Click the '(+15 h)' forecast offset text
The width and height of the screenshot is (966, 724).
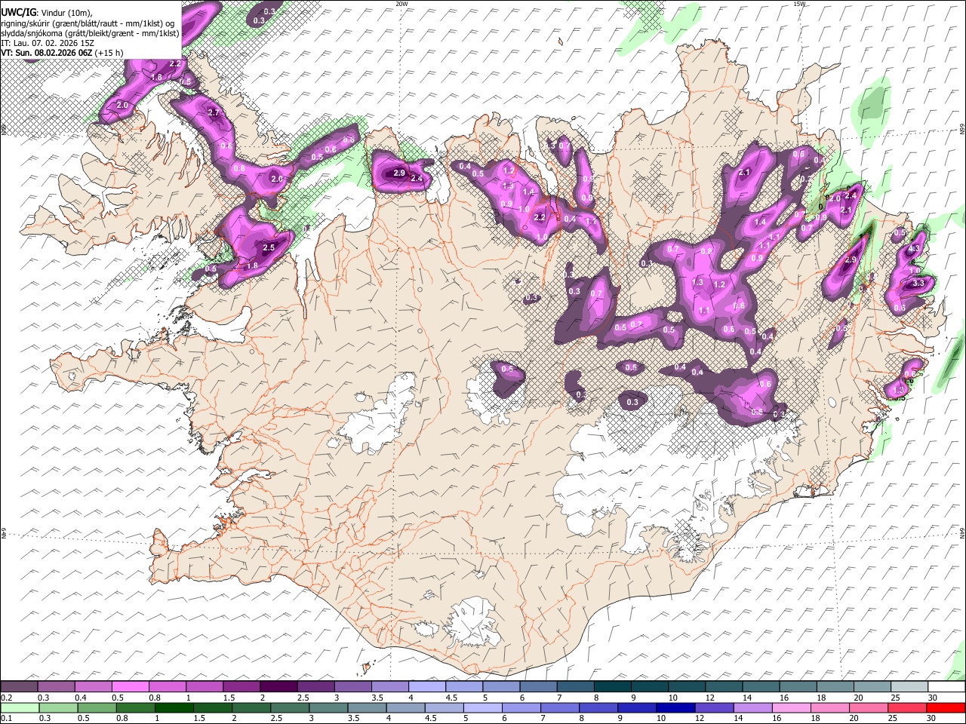click(110, 53)
